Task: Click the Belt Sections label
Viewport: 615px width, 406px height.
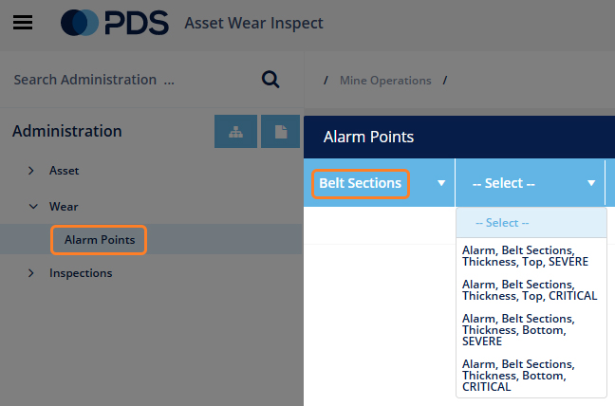Action: pyautogui.click(x=360, y=183)
